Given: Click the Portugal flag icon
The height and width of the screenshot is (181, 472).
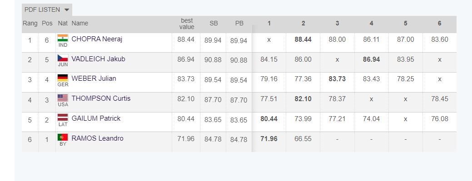Looking at the screenshot, I should pos(63,137).
